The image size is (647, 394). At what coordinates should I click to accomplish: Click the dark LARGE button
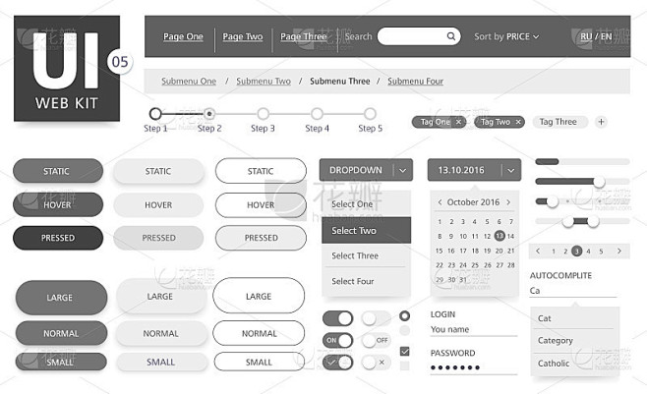coord(60,297)
